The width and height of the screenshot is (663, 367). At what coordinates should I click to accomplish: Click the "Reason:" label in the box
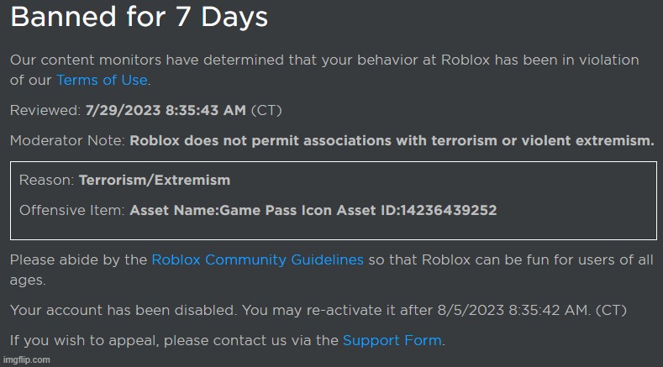(47, 181)
